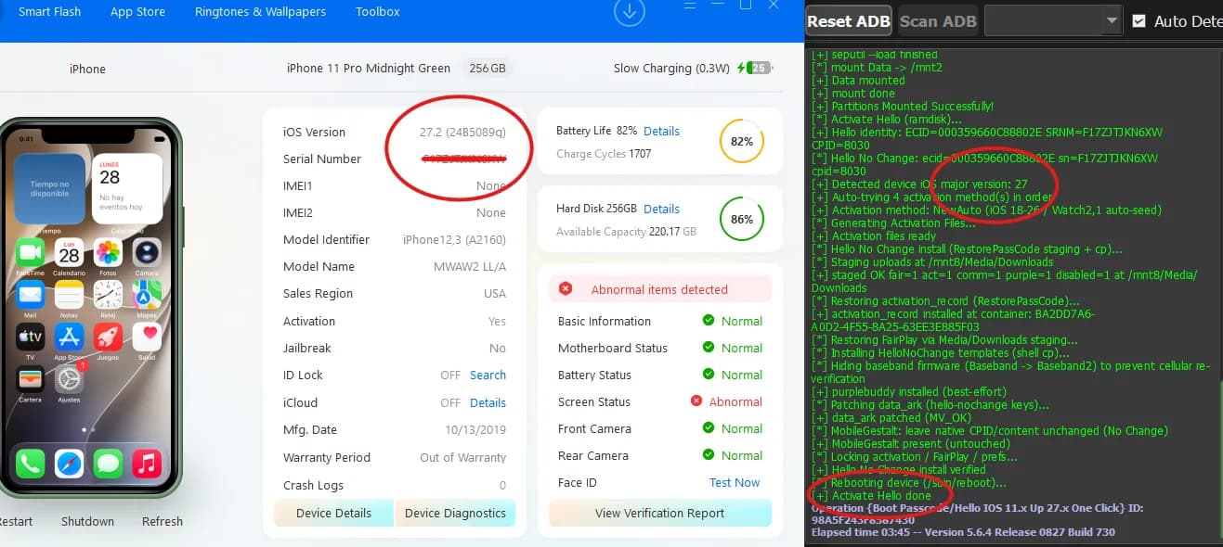Open the App Store tab
The image size is (1223, 547).
tap(137, 12)
